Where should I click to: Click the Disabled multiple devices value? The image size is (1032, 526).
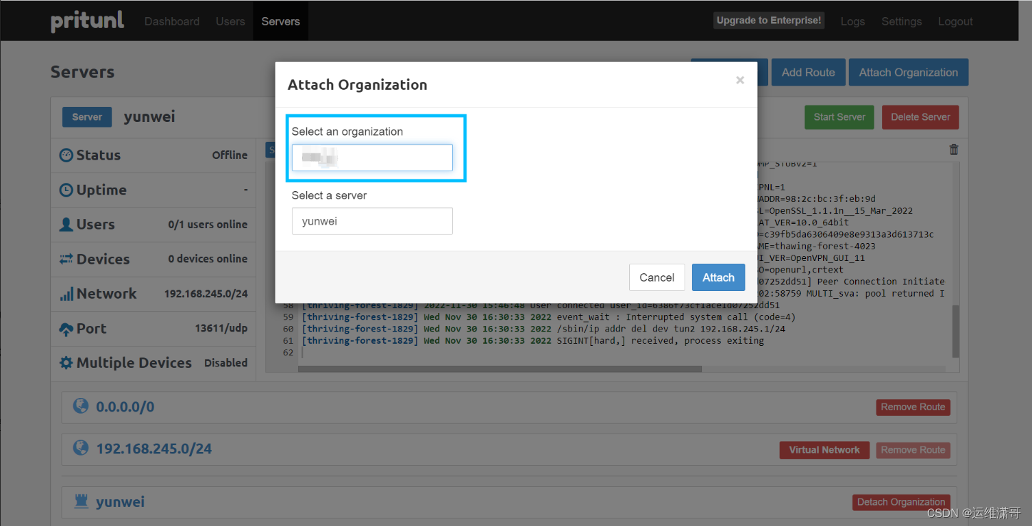(x=225, y=363)
